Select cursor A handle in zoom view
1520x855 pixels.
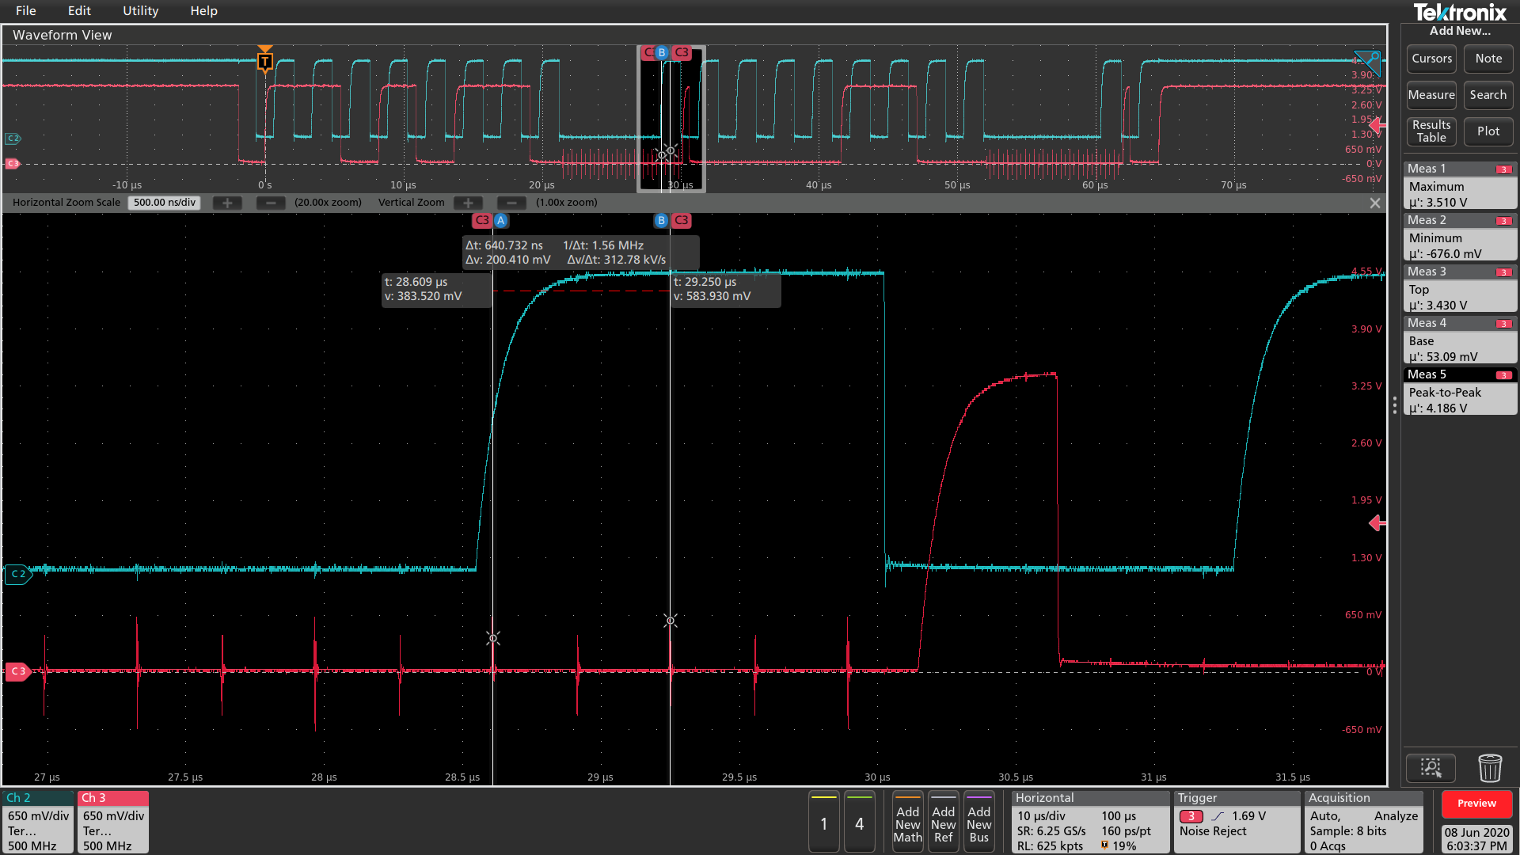[501, 221]
